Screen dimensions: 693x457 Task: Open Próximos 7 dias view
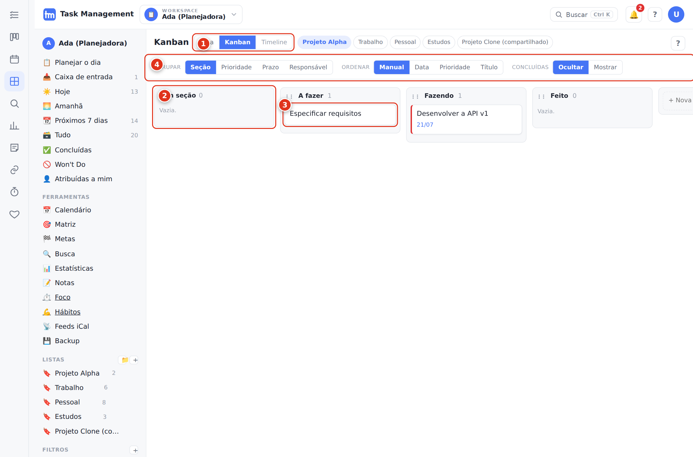[90, 121]
